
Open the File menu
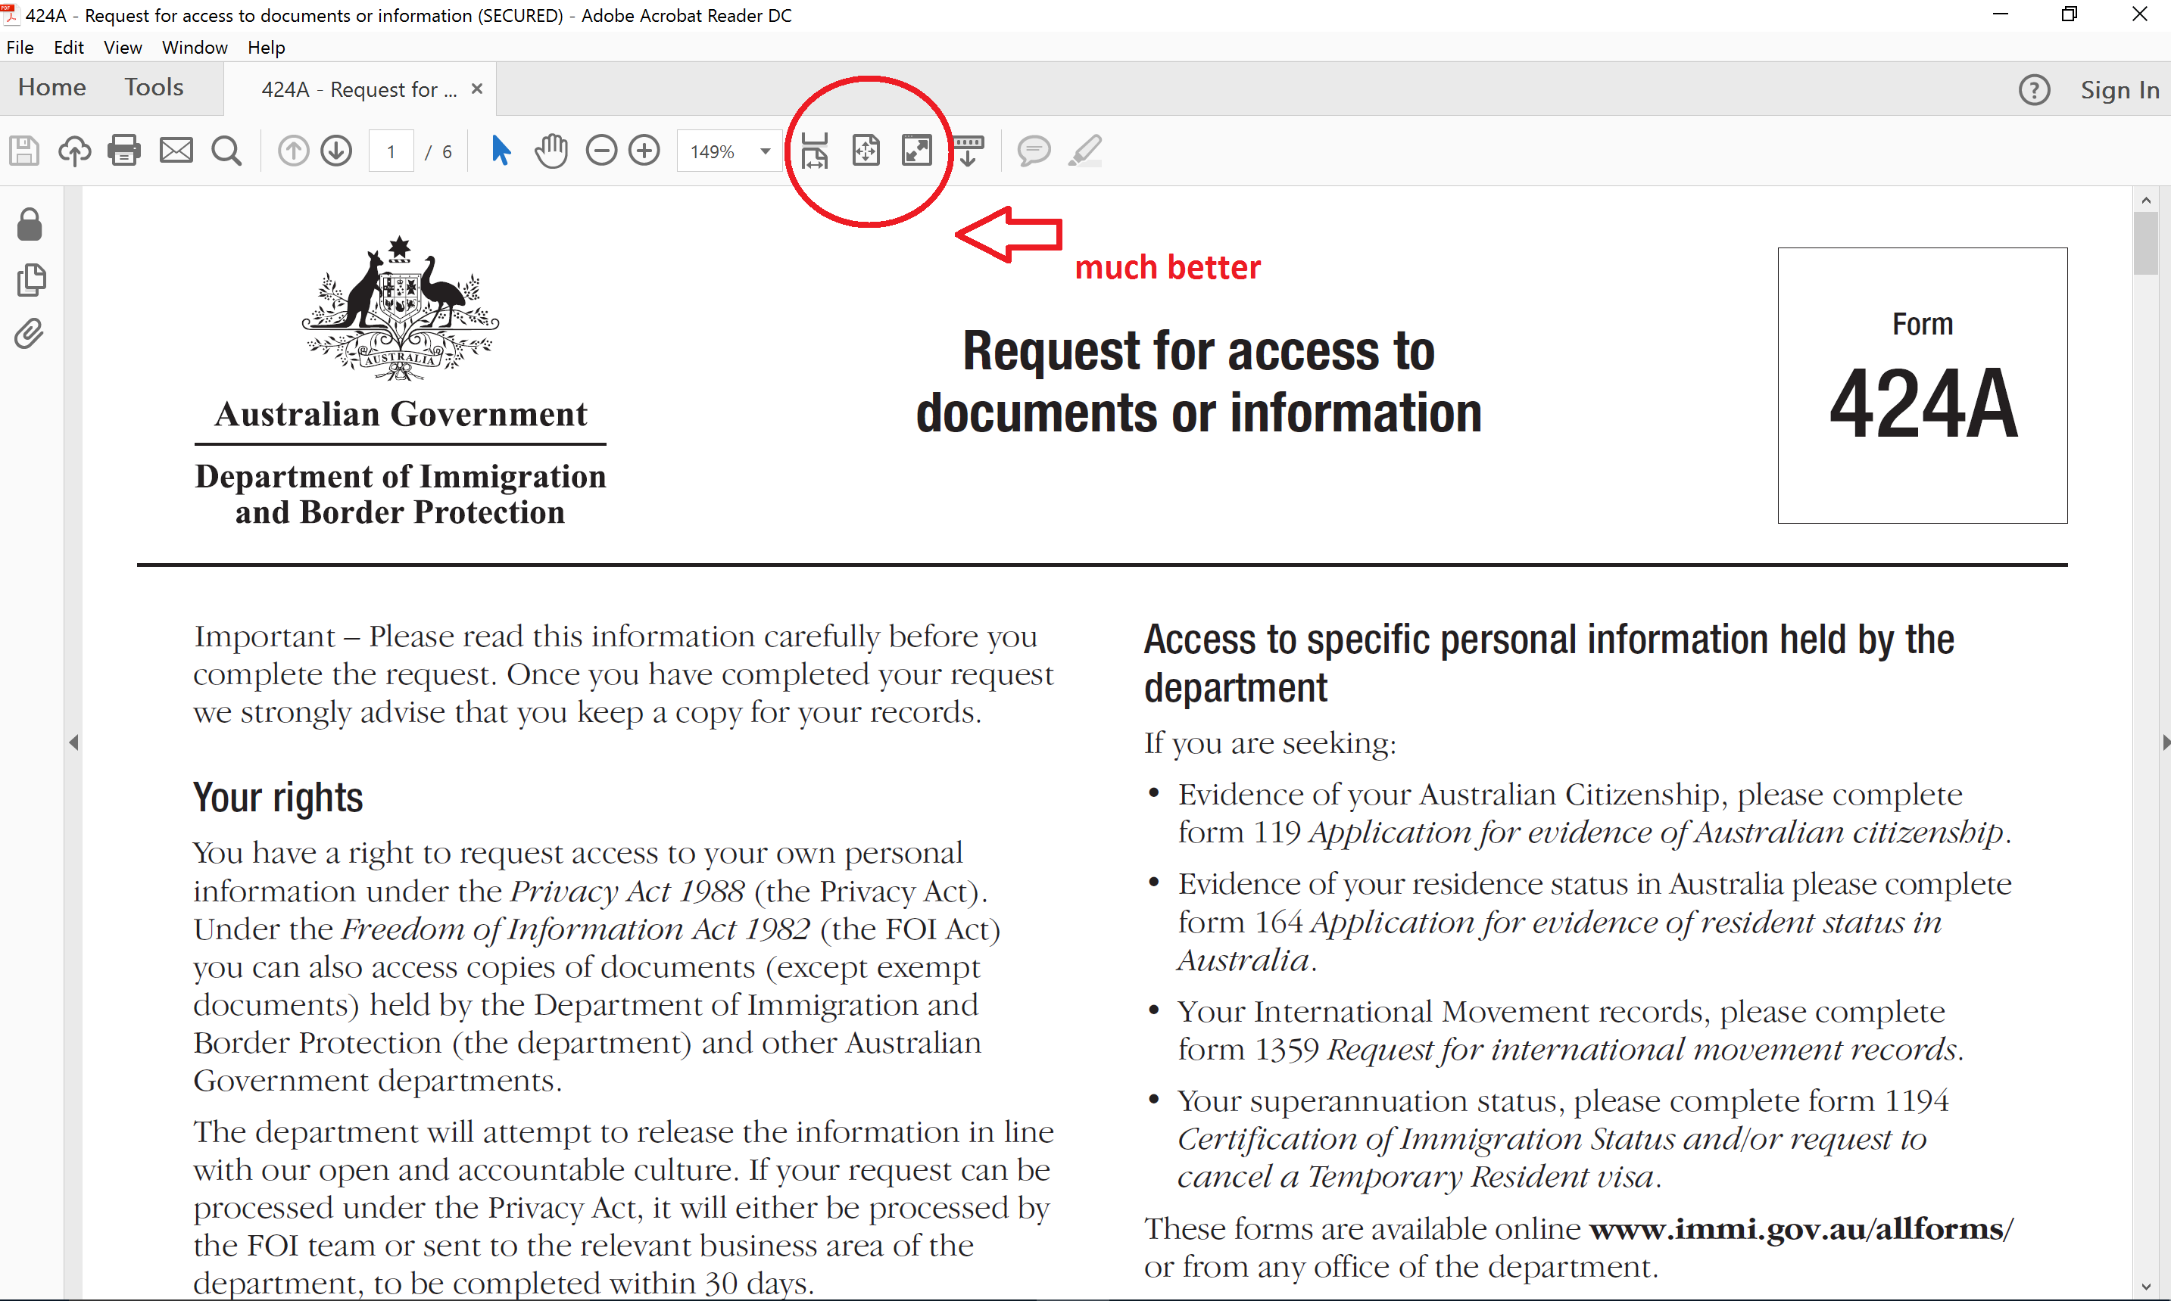click(x=20, y=48)
